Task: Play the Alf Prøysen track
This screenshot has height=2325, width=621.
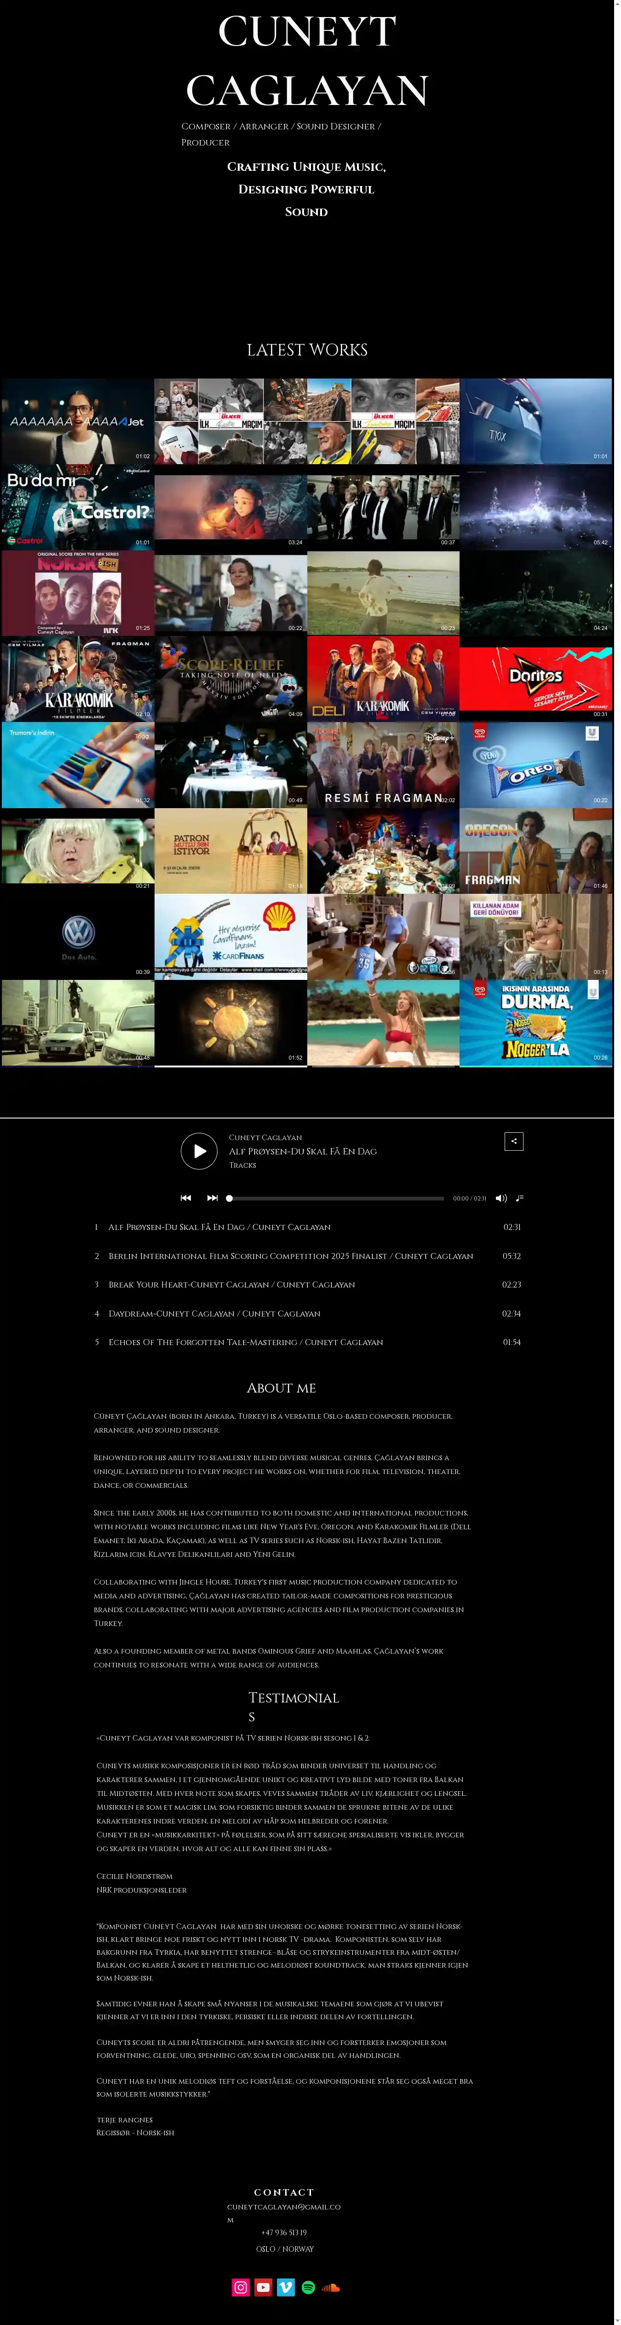Action: 199,1151
